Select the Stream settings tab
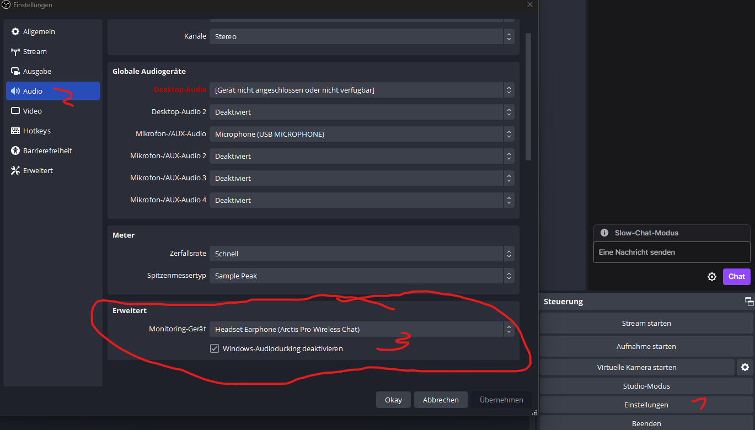Viewport: 755px width, 430px height. (x=35, y=51)
